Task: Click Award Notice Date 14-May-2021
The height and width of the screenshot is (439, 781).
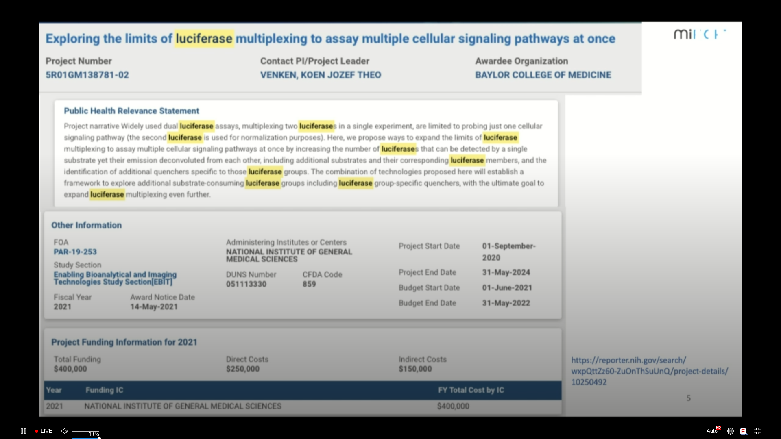Action: [154, 307]
